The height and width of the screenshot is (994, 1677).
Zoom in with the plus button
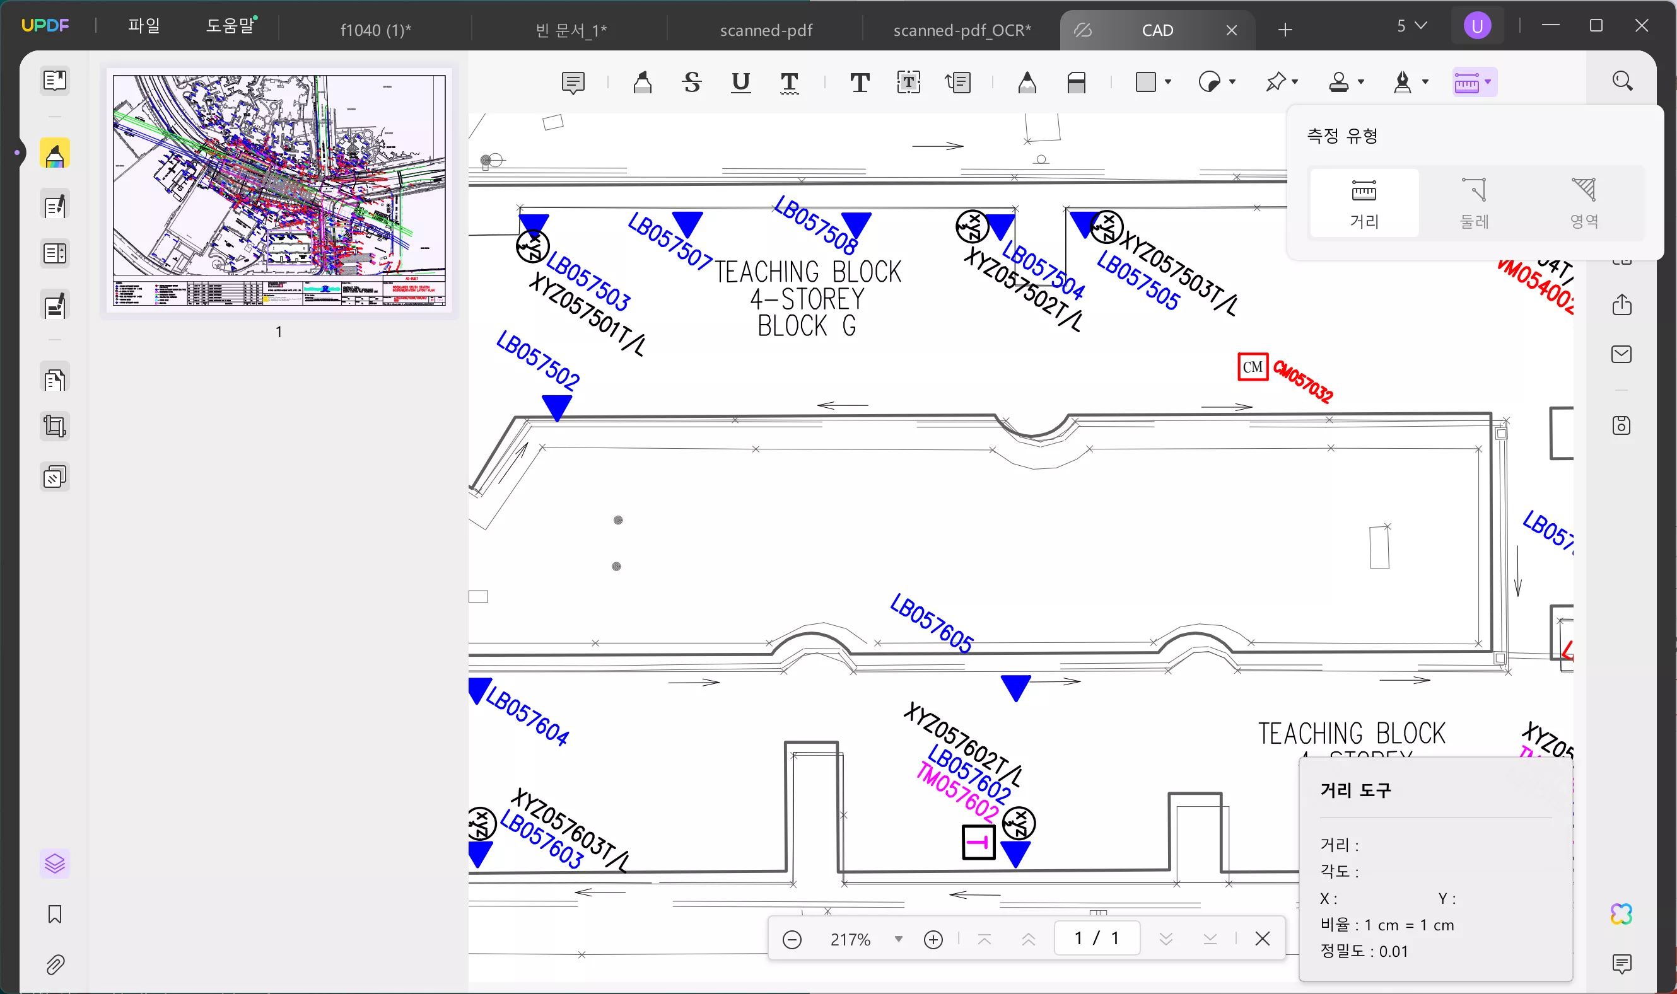pyautogui.click(x=933, y=939)
